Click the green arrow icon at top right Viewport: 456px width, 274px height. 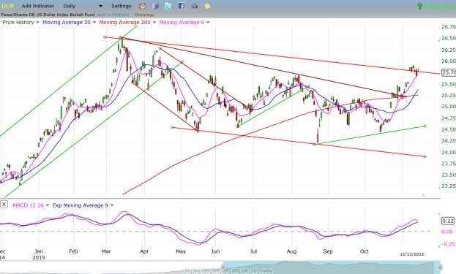(419, 6)
